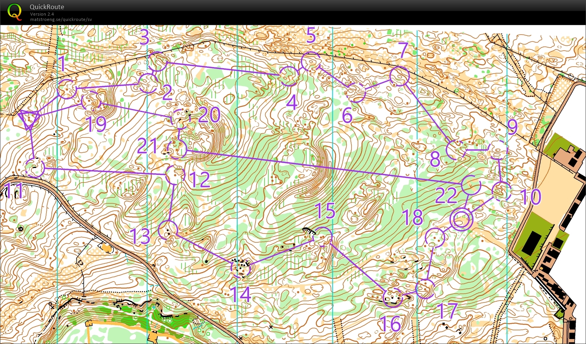Select control circle 11
Screen dimensions: 586x344
[x=35, y=168]
